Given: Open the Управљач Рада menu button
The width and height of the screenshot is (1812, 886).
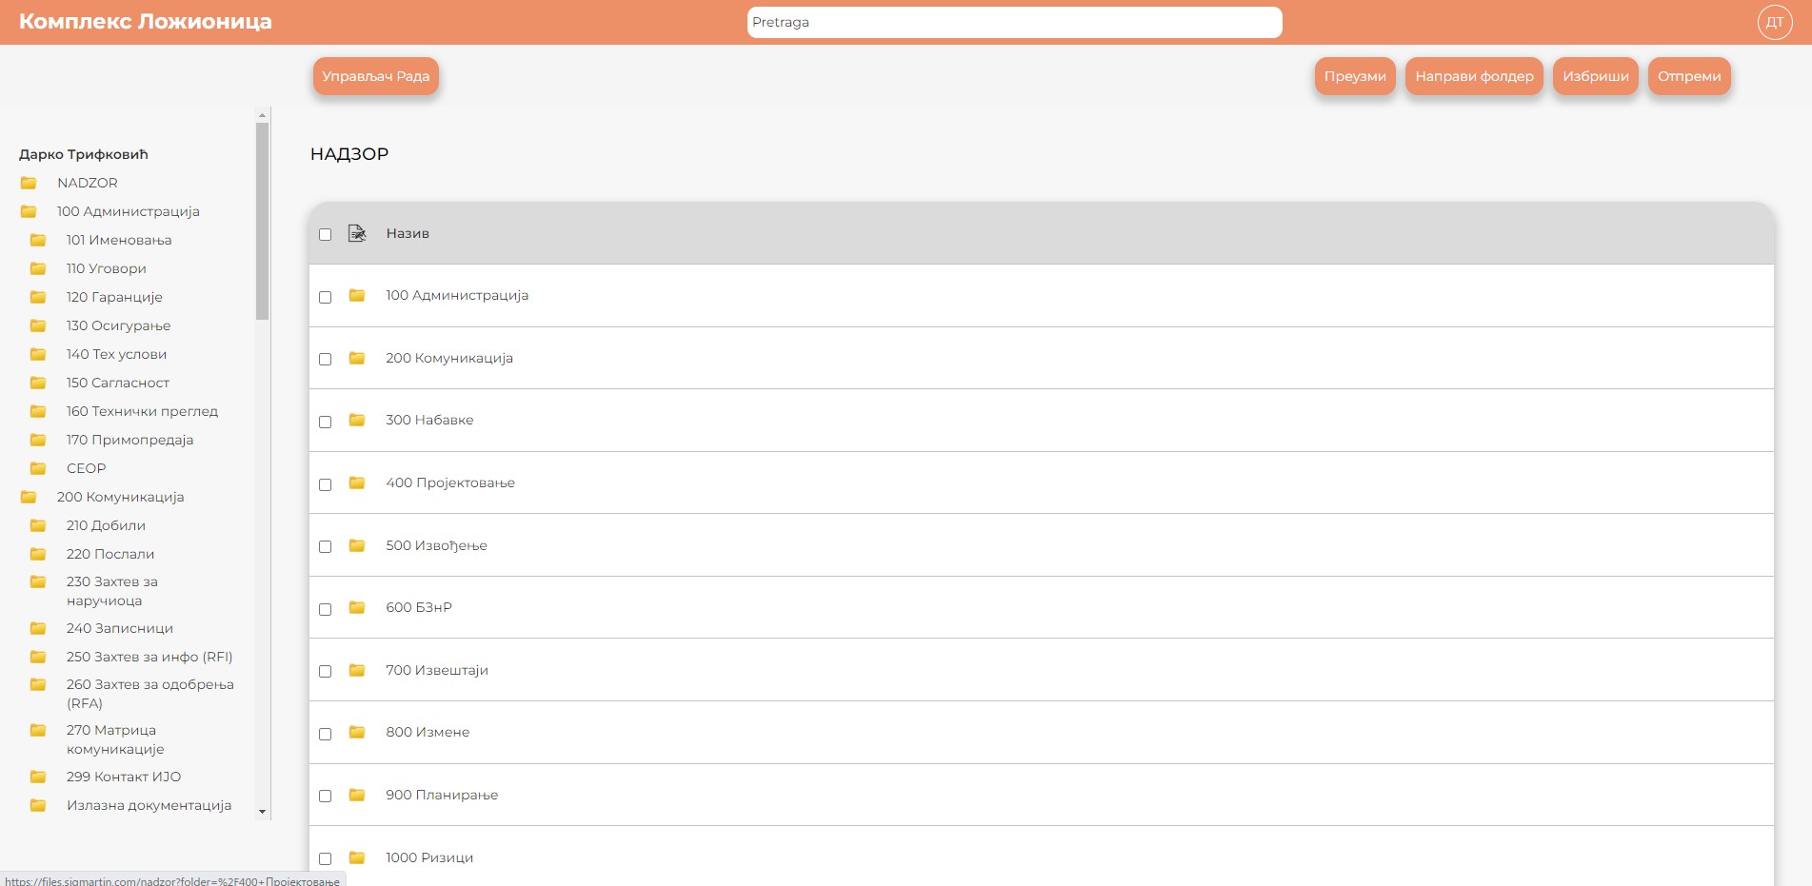Looking at the screenshot, I should (375, 76).
